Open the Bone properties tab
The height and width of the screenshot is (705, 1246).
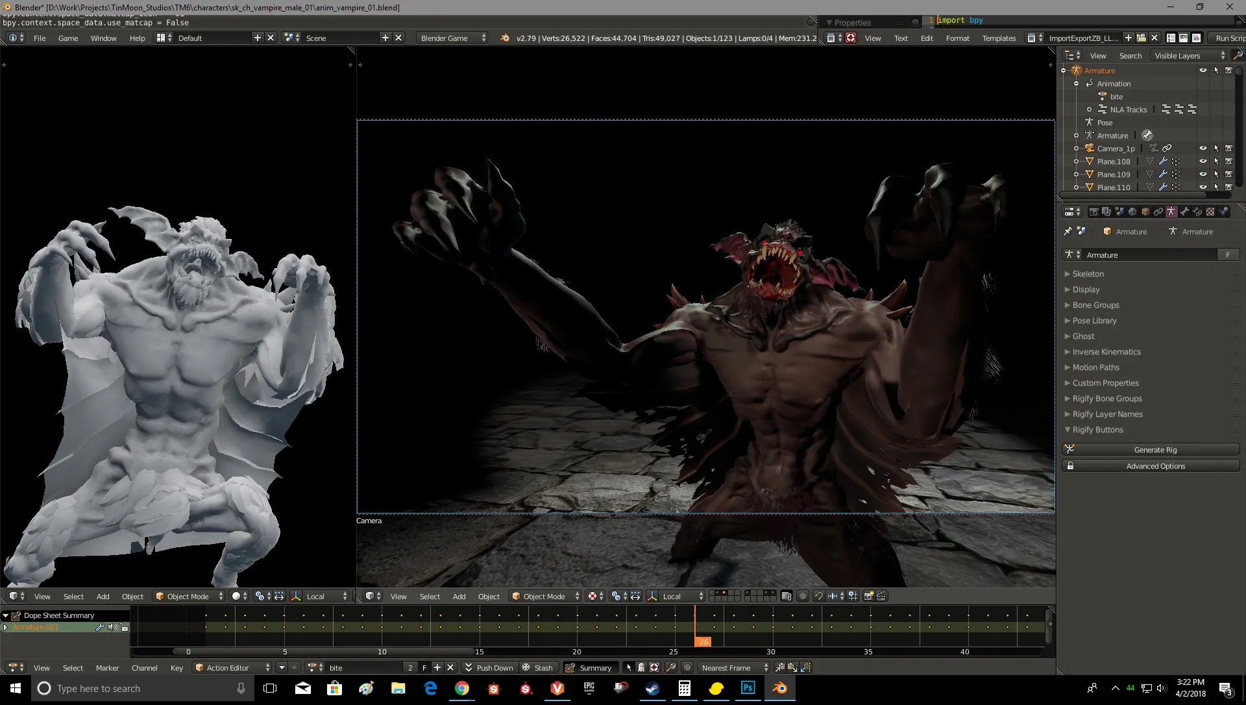1184,212
